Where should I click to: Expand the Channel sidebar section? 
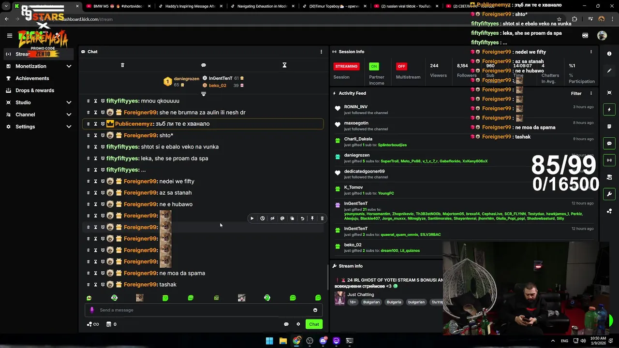pos(39,115)
